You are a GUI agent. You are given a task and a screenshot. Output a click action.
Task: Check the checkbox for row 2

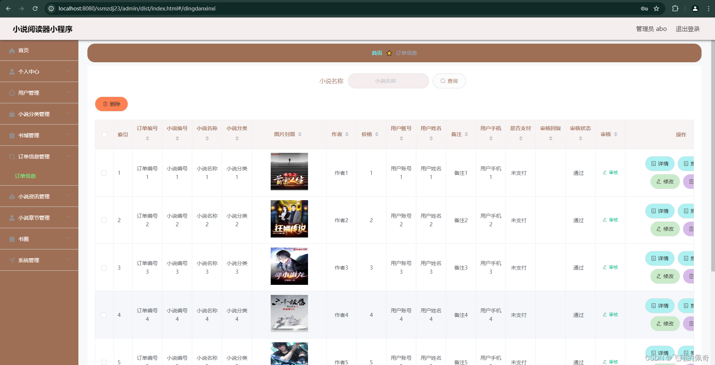pyautogui.click(x=104, y=220)
